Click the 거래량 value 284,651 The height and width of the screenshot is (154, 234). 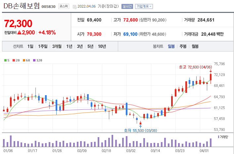(x=206, y=20)
